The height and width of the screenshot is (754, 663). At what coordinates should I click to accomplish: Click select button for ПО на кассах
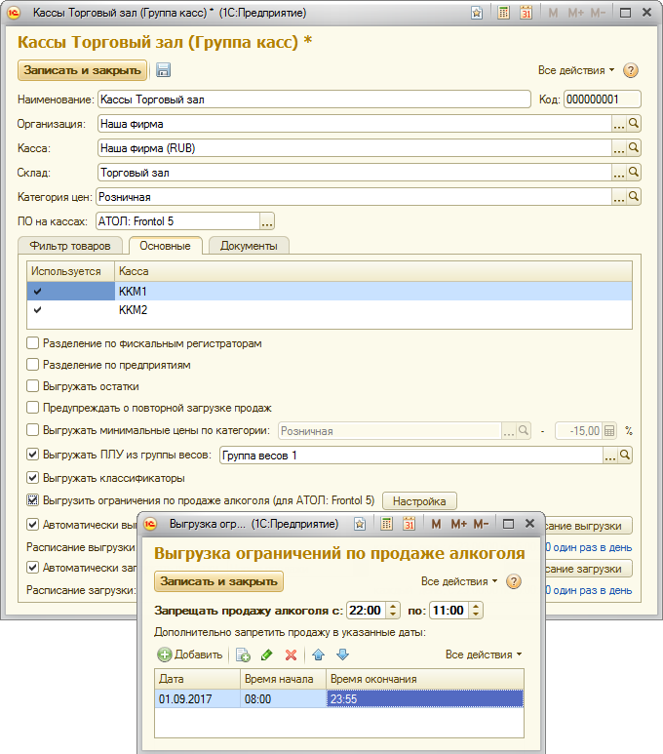267,221
